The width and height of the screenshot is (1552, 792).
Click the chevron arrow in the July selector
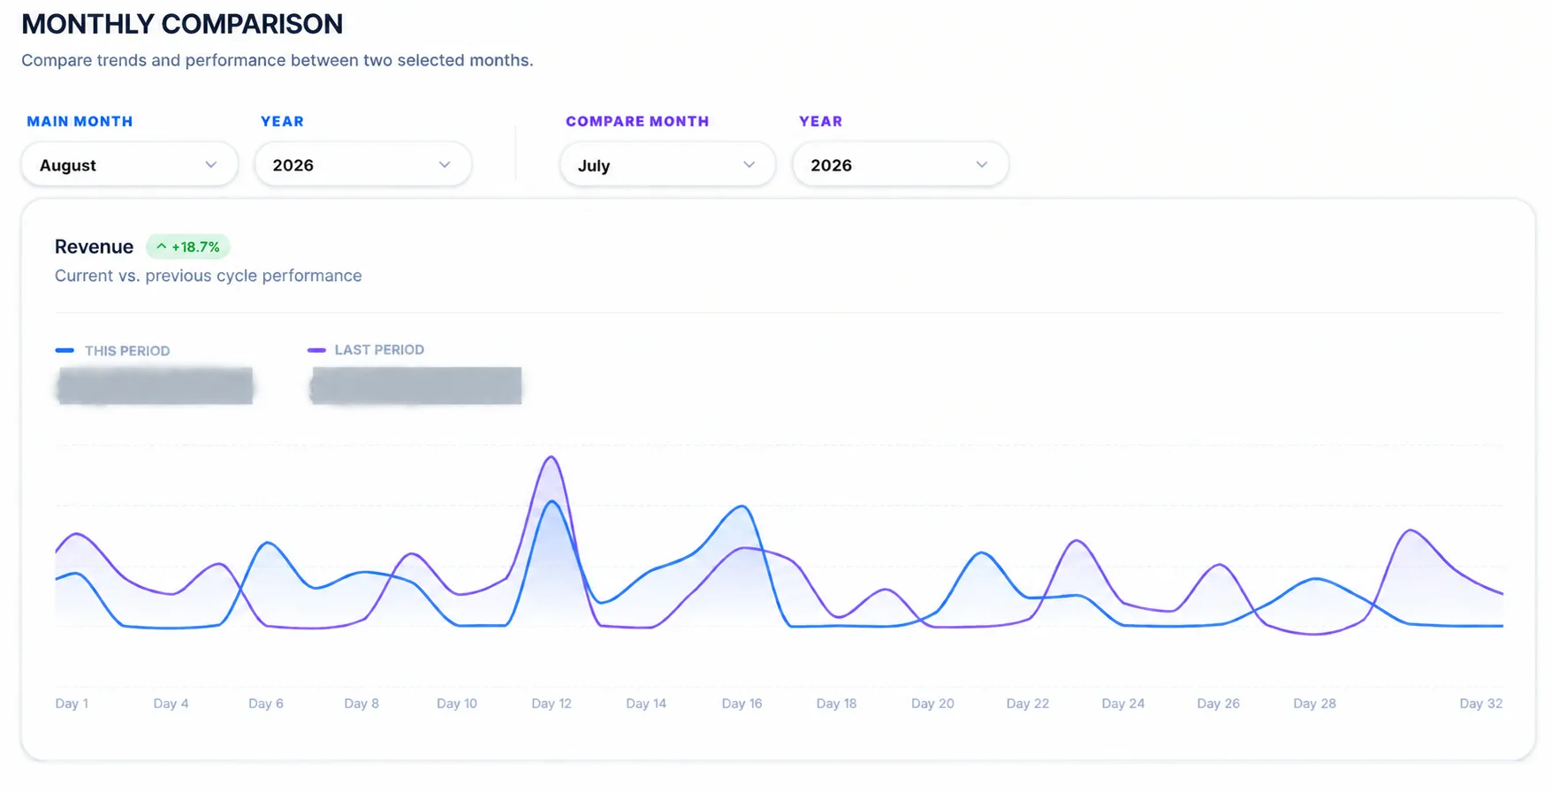(x=749, y=165)
